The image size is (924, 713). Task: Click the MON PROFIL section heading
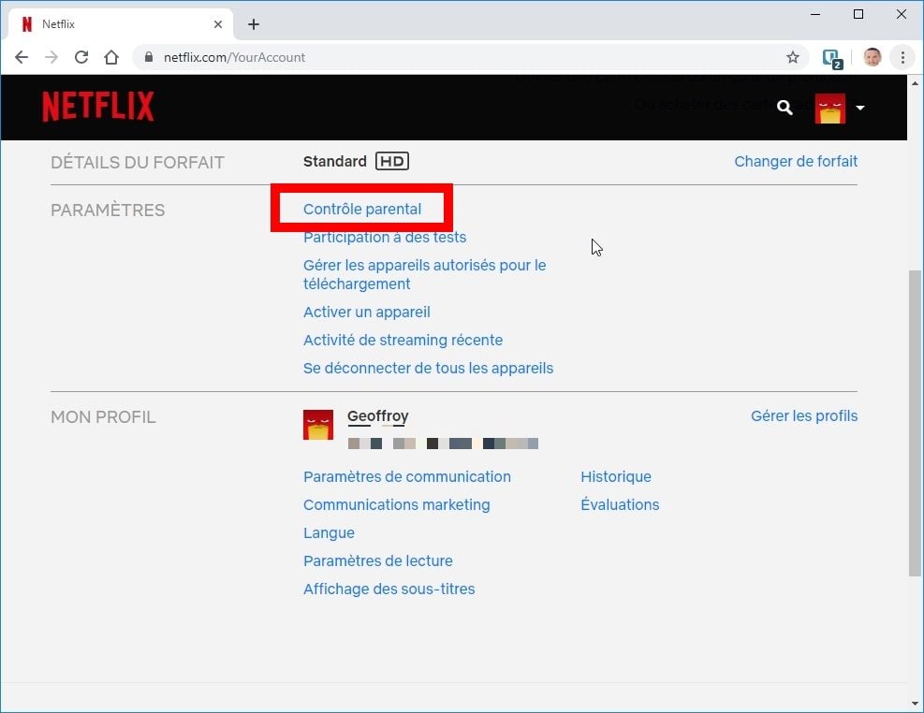[x=103, y=416]
